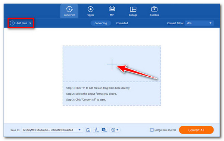Open the output folder icon
This screenshot has width=224, height=141.
(88, 130)
